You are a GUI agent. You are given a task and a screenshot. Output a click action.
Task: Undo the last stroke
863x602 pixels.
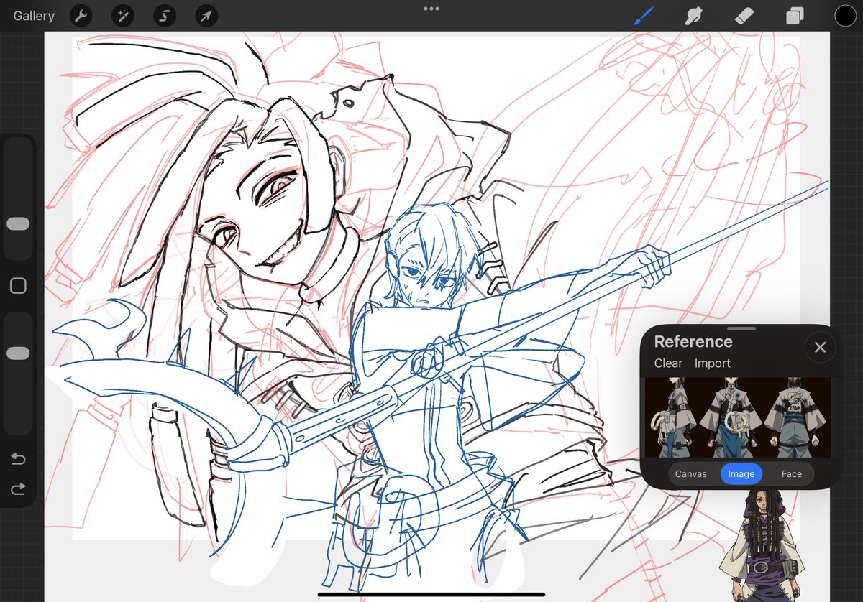(x=18, y=459)
